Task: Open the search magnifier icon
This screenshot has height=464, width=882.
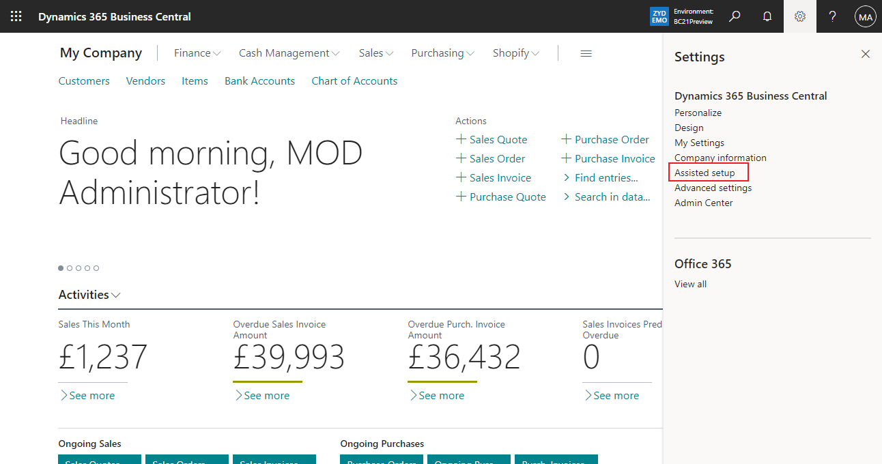Action: coord(735,16)
